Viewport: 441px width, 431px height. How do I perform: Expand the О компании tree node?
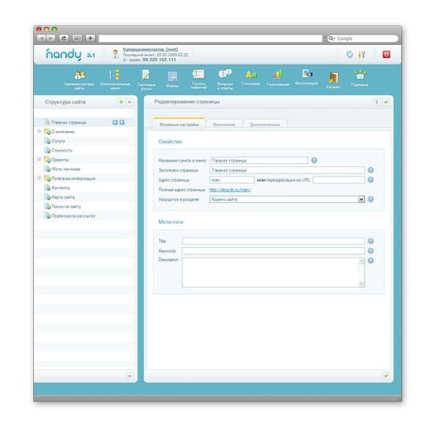coord(40,131)
